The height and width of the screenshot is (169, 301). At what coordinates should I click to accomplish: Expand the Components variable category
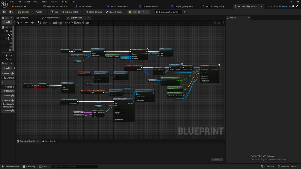click(2, 104)
